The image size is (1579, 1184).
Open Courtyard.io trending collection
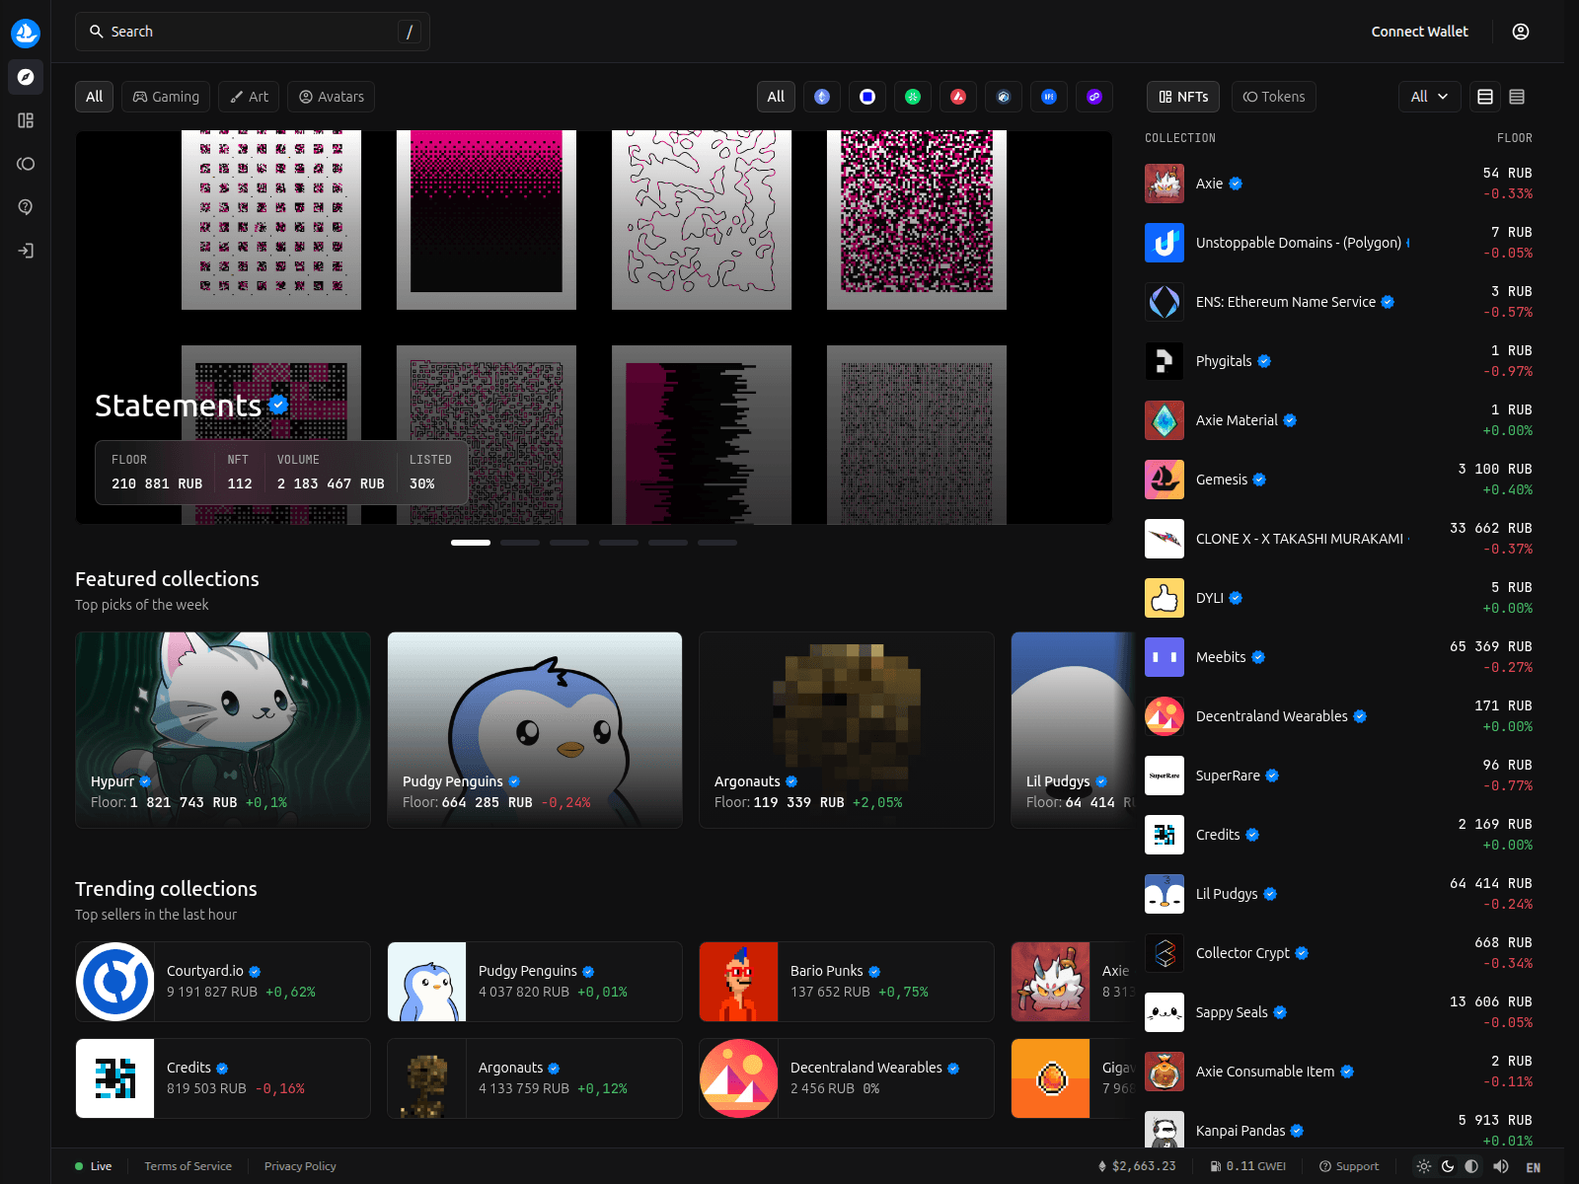tap(223, 982)
